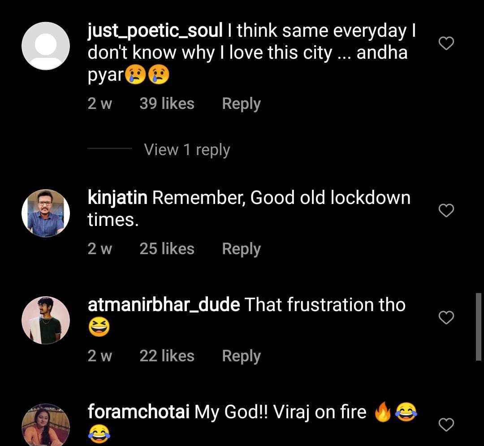The height and width of the screenshot is (446, 484).
Task: Like atmanirbhar_dude's comment with the heart
Action: pos(446,318)
